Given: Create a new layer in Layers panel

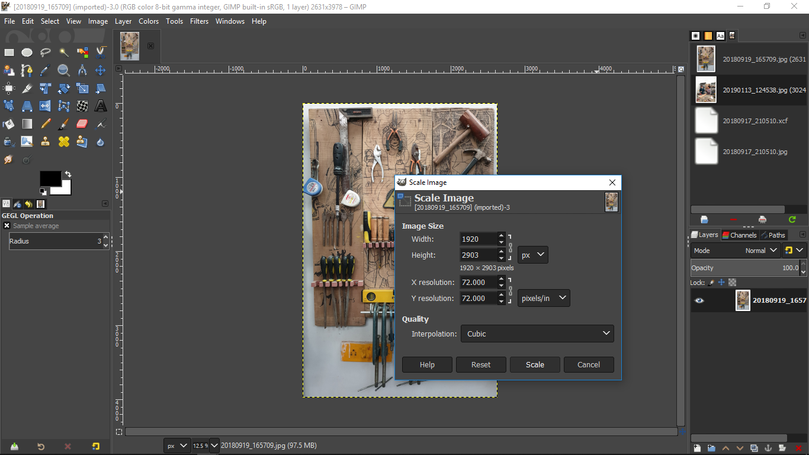Looking at the screenshot, I should coord(697,448).
